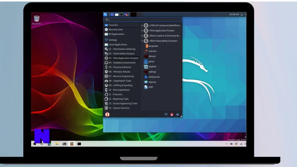Open the settings manager icon in menu footer
Screen dimensions: 297x167
click(166, 114)
